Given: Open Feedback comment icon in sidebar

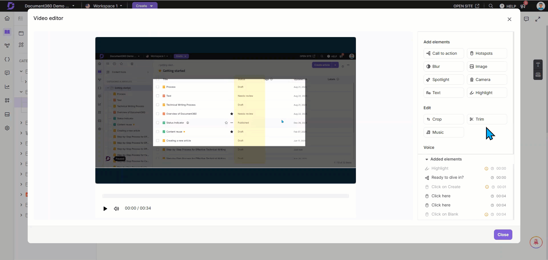Looking at the screenshot, I should point(7,73).
